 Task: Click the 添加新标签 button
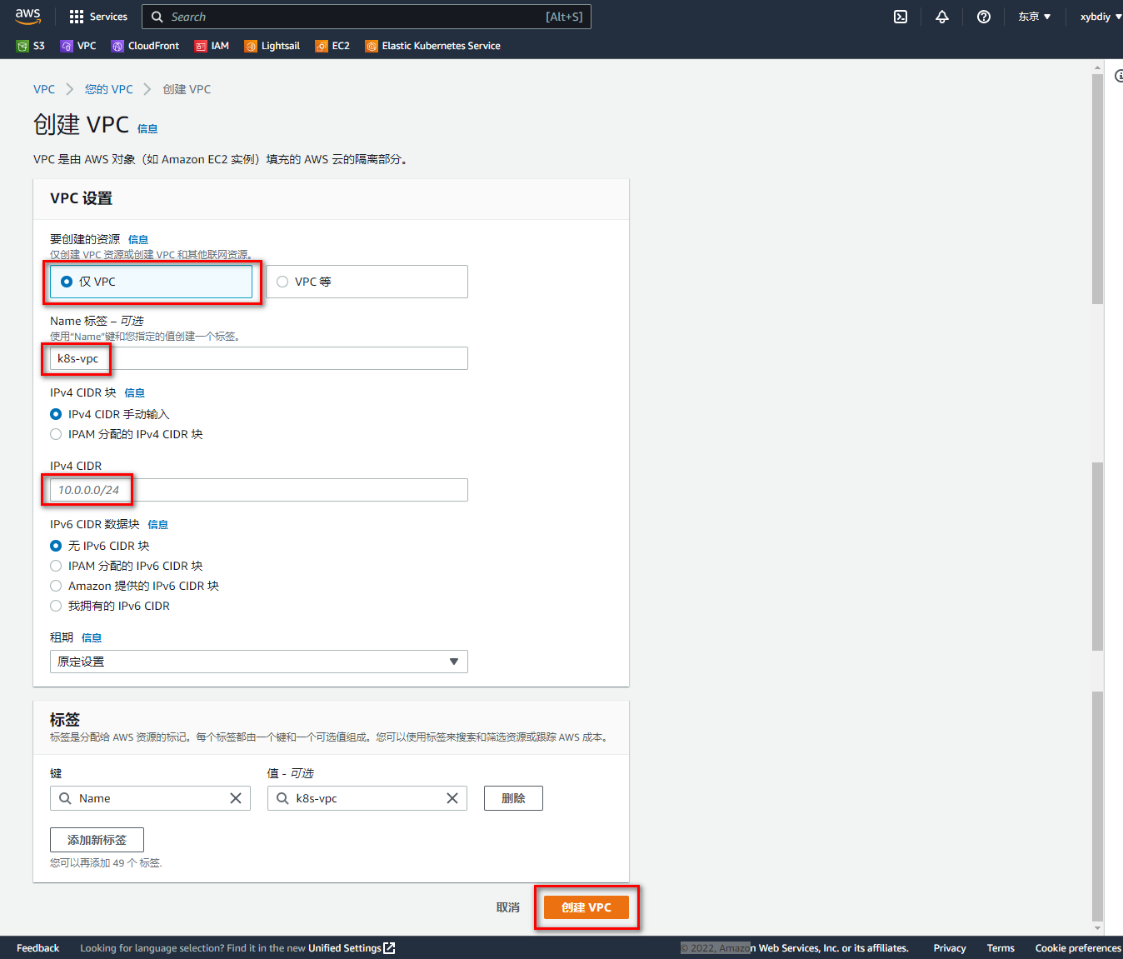click(97, 840)
